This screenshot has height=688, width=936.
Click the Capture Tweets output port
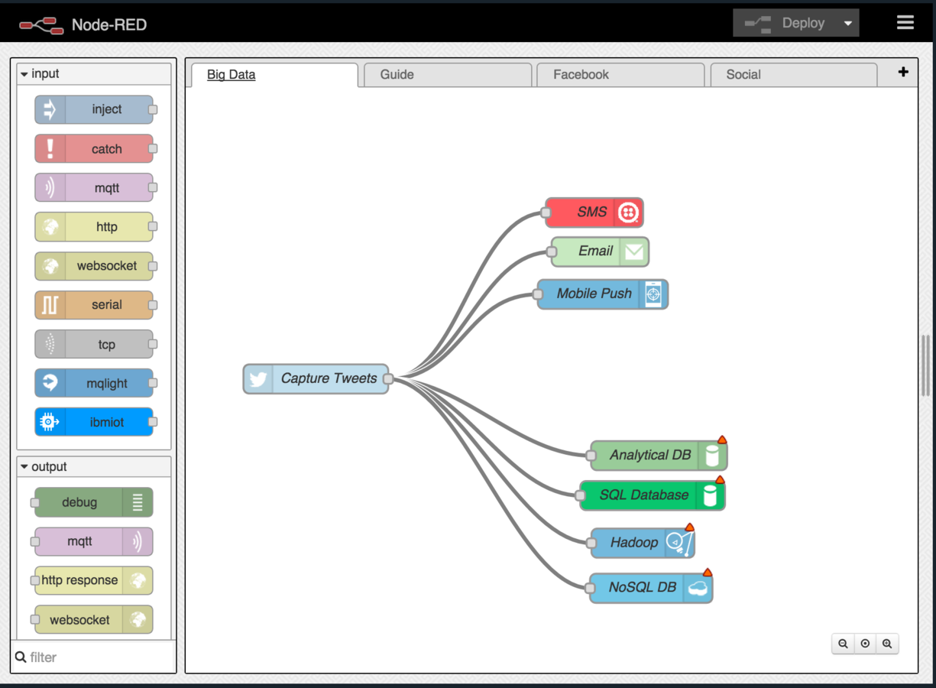point(388,378)
